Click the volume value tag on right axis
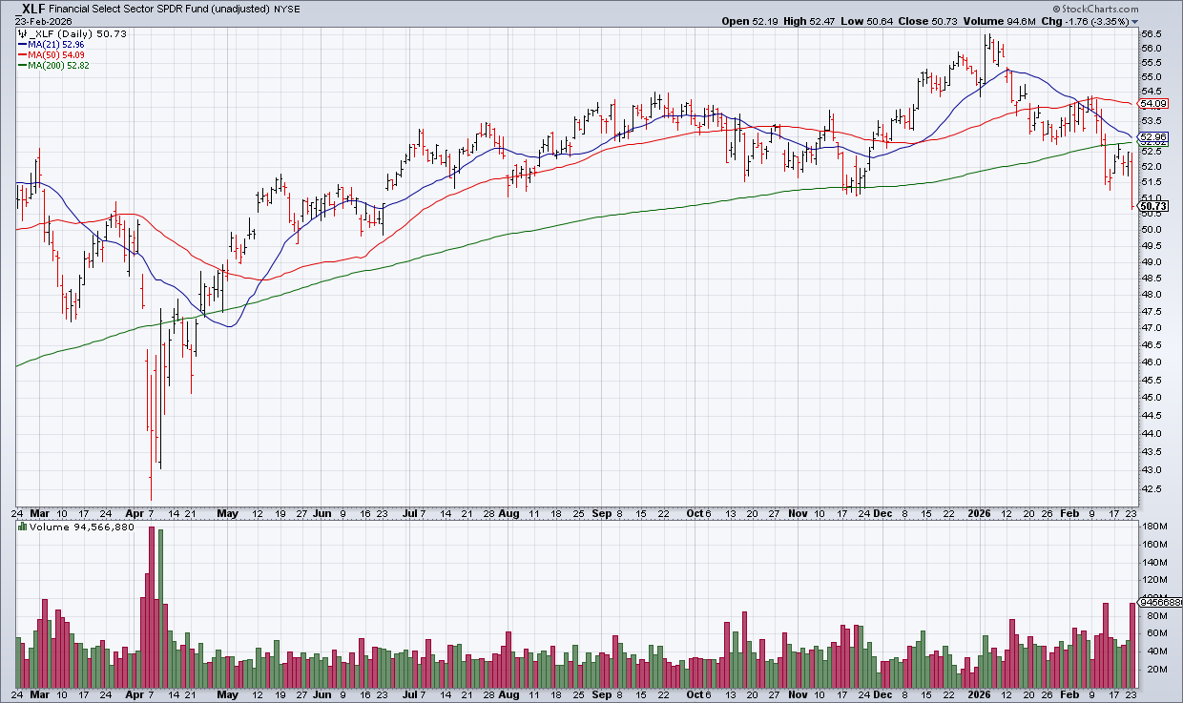Screen dimensions: 1183x703 1154,602
